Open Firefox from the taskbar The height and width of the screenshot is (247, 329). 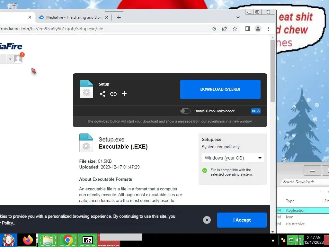click(28, 240)
